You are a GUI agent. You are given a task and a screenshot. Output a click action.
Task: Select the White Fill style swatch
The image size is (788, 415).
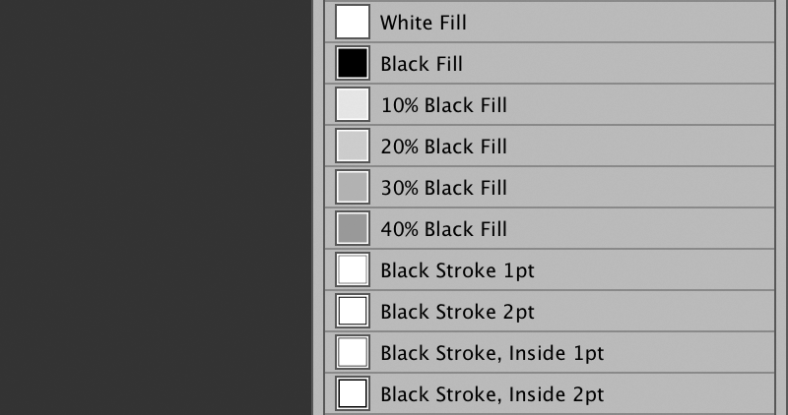tap(353, 22)
